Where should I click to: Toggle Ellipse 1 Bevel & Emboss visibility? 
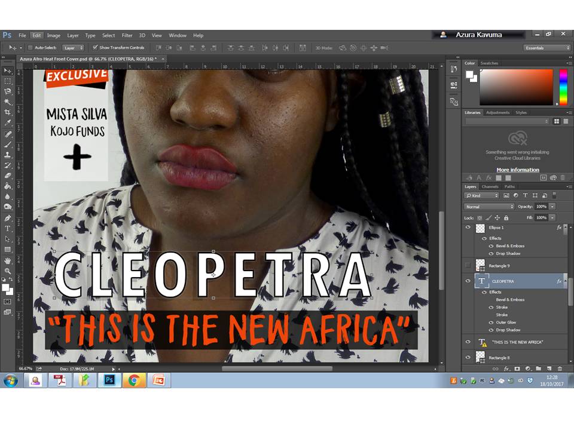tap(491, 246)
